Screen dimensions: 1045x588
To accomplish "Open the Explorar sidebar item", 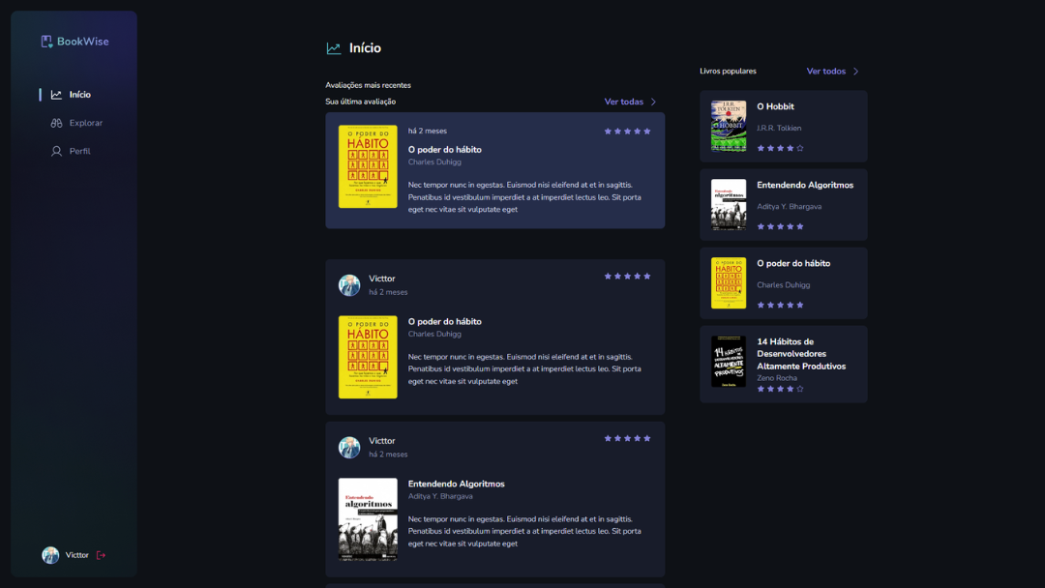I will coord(76,123).
